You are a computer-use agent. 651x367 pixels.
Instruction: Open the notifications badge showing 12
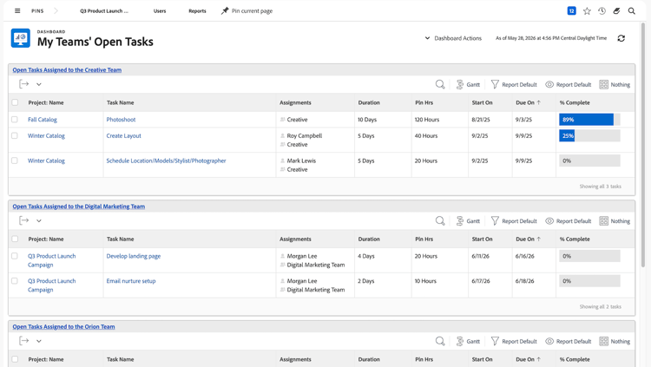[x=572, y=10]
